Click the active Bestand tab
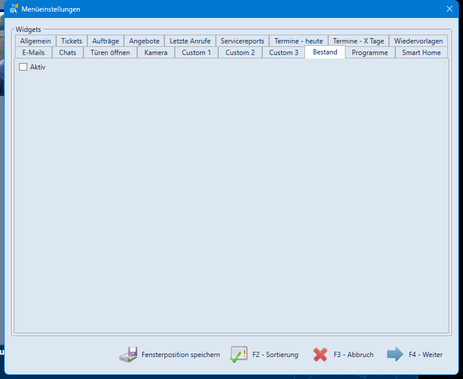 click(325, 52)
